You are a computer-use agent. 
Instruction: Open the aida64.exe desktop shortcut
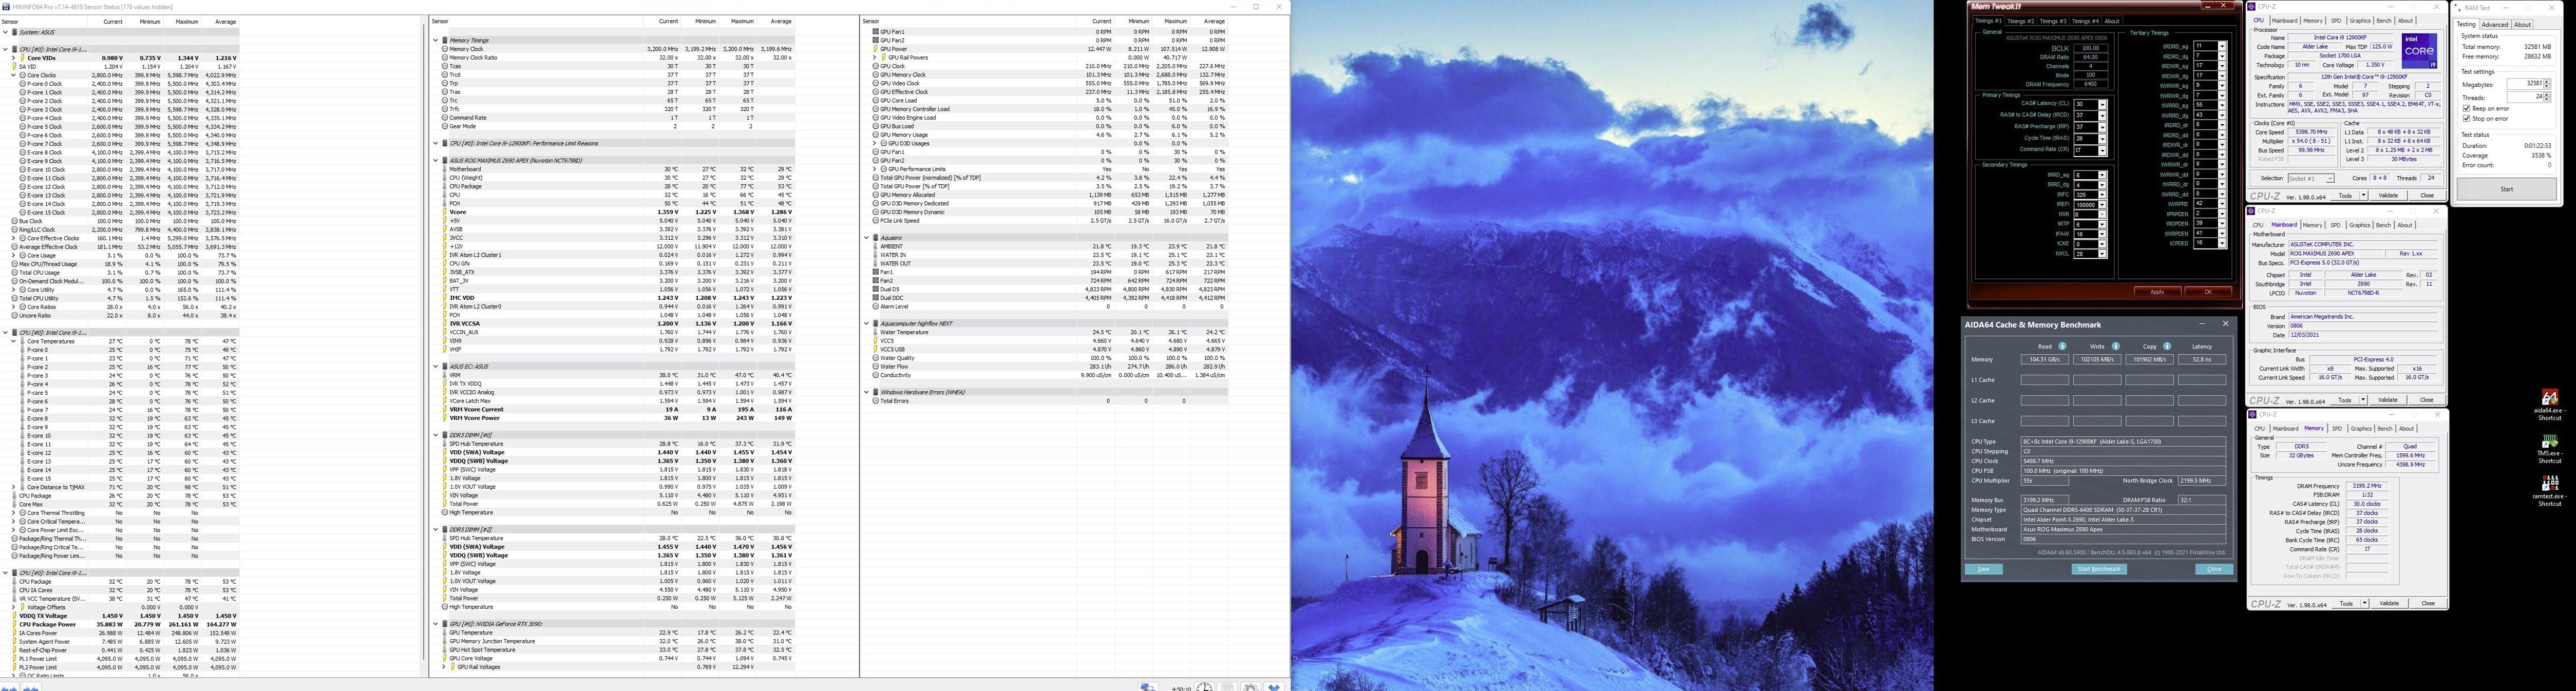(2549, 398)
